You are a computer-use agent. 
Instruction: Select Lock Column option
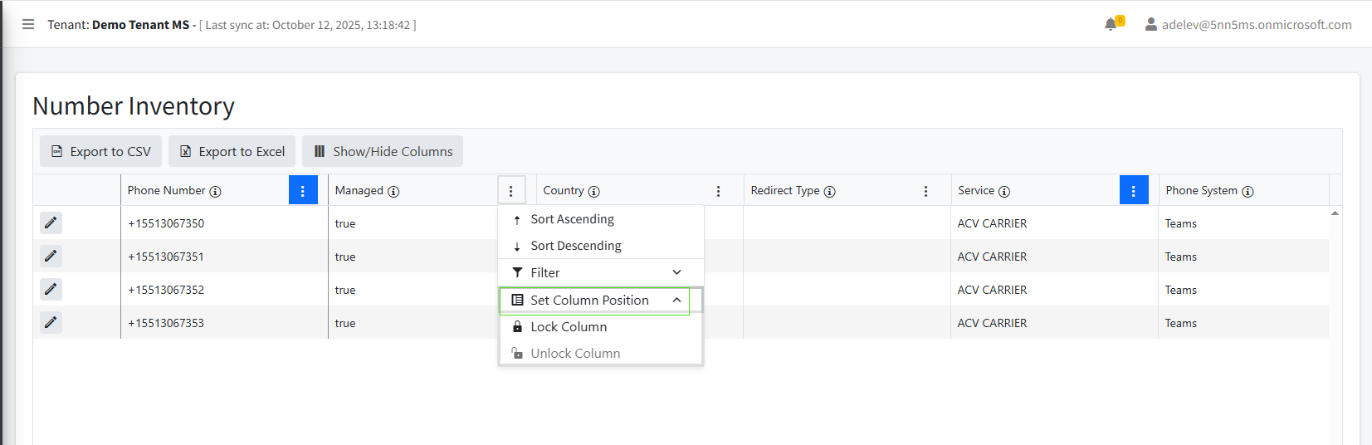[569, 327]
